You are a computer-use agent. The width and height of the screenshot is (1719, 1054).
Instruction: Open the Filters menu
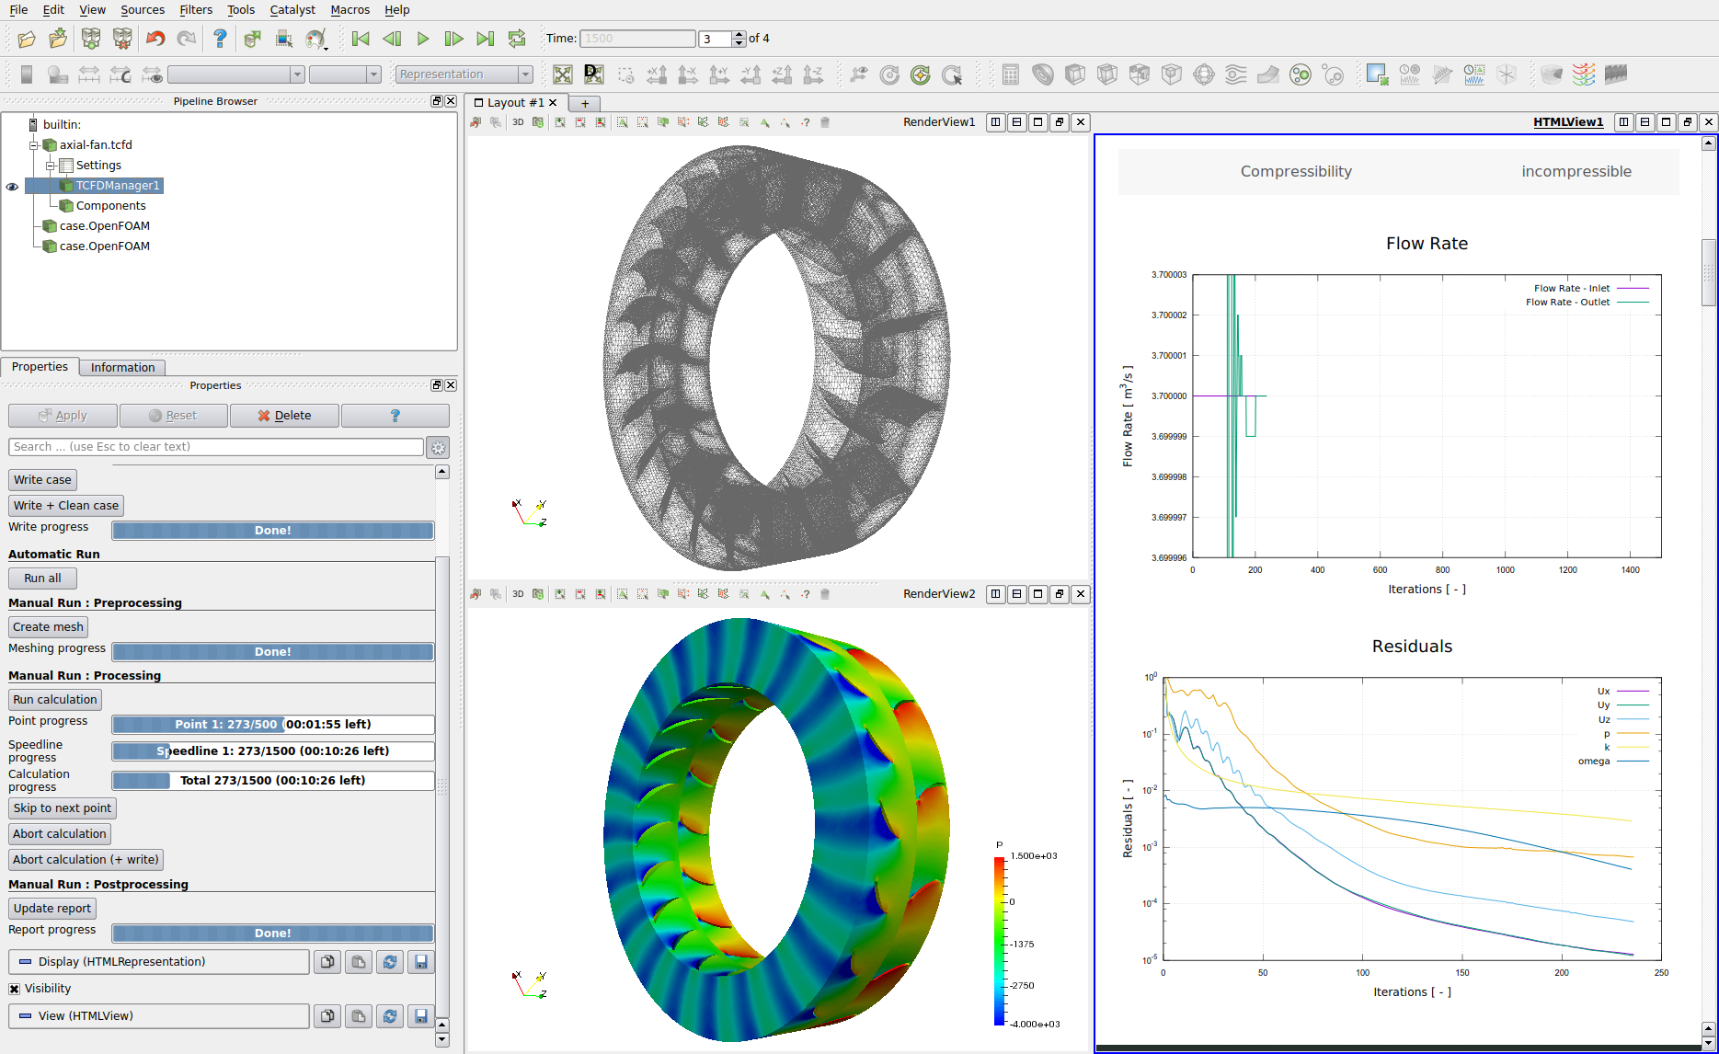(x=195, y=9)
